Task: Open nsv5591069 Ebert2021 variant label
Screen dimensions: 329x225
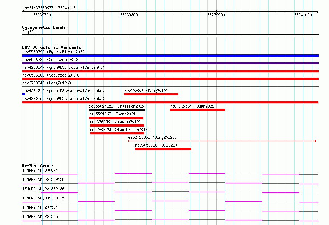Action: (113, 114)
